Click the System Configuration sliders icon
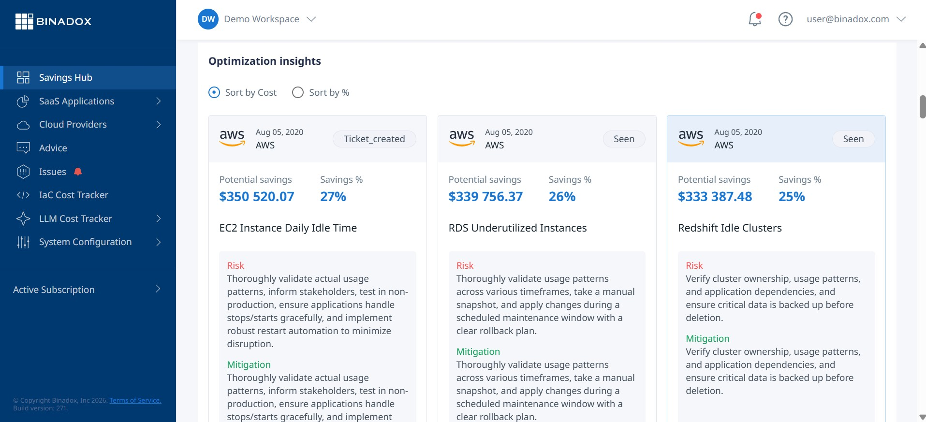The image size is (926, 422). click(23, 242)
